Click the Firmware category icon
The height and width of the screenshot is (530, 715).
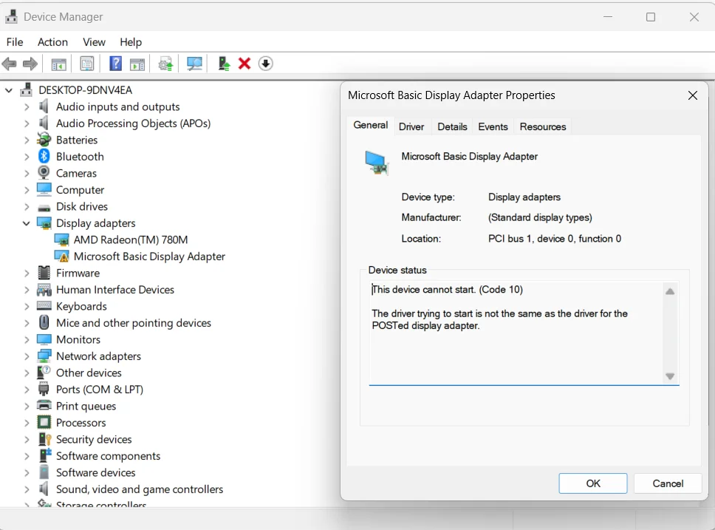pos(44,273)
